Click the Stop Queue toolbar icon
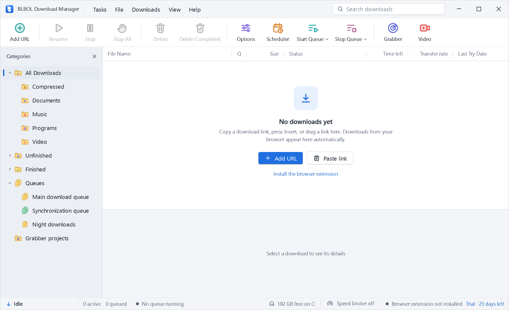 coord(351,28)
